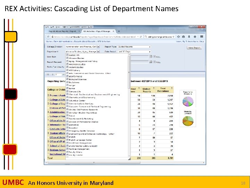Collapse the Department dropdown arrow
The image size is (250, 188).
click(98, 52)
